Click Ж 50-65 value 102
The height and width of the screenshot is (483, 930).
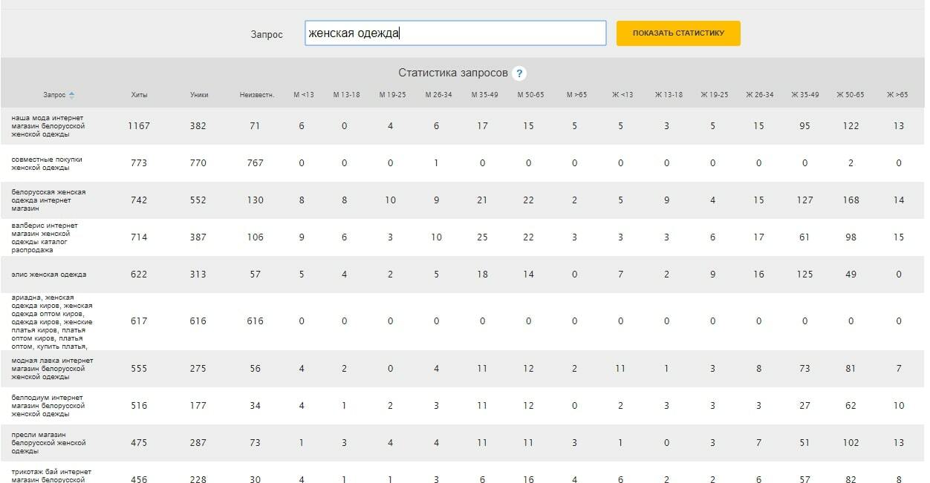[851, 443]
